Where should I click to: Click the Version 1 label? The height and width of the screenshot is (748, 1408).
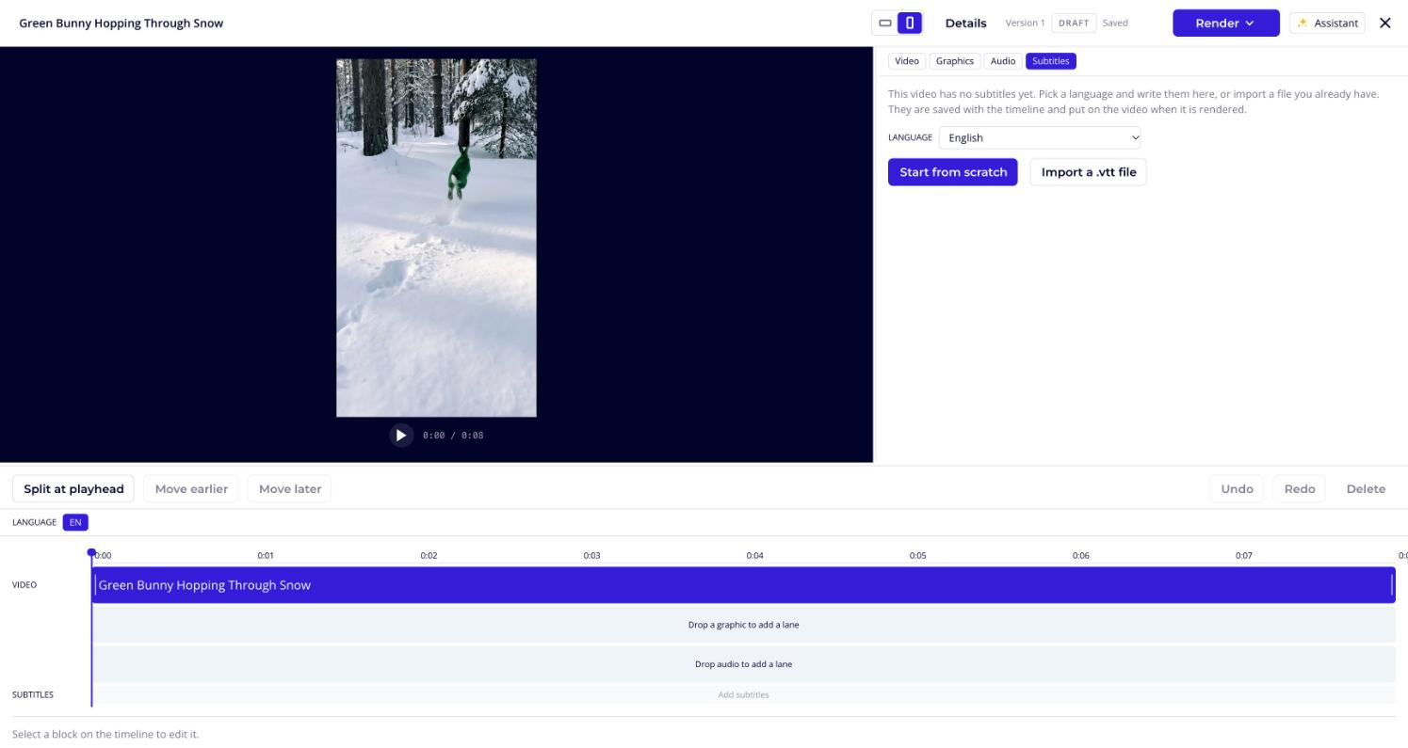[1025, 23]
